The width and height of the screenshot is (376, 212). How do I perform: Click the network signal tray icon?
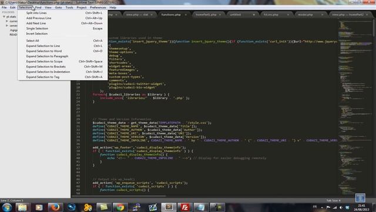tap(335, 207)
